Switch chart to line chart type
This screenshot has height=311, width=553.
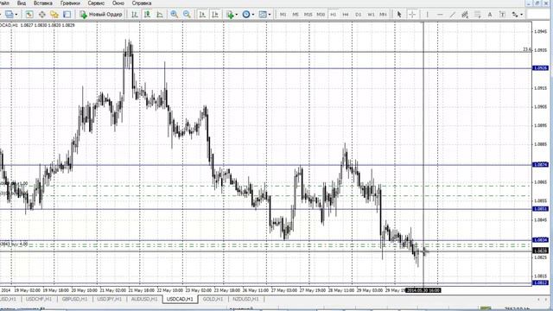160,15
